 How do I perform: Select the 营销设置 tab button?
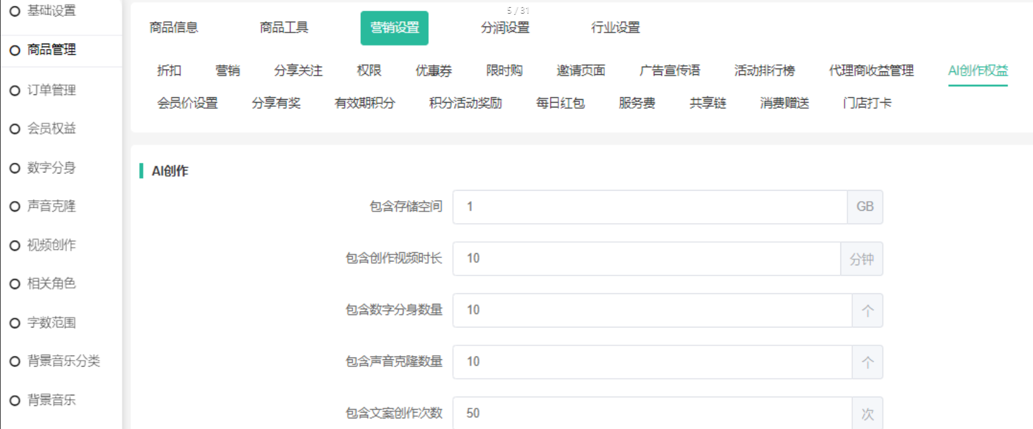click(x=395, y=28)
